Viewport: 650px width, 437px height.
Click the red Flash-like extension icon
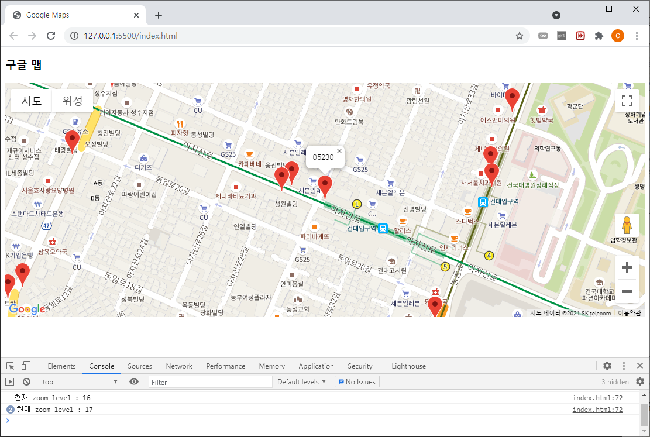pyautogui.click(x=580, y=36)
